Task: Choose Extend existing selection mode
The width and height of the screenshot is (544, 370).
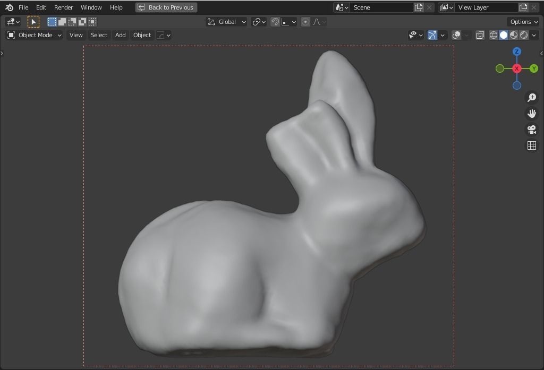Action: click(x=62, y=22)
